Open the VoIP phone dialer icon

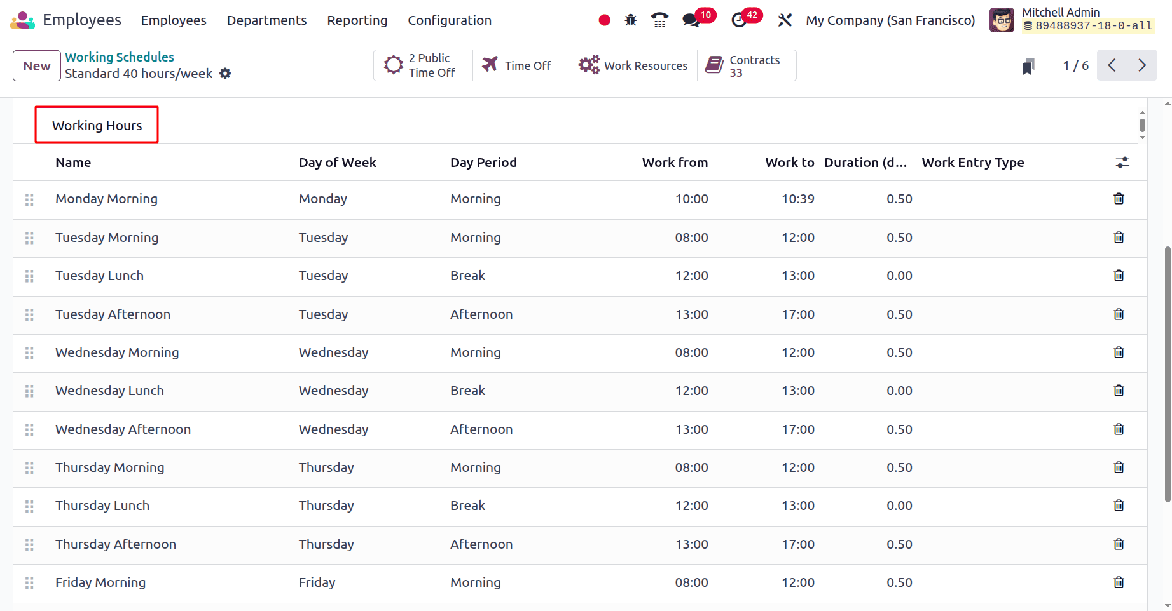[x=659, y=20]
